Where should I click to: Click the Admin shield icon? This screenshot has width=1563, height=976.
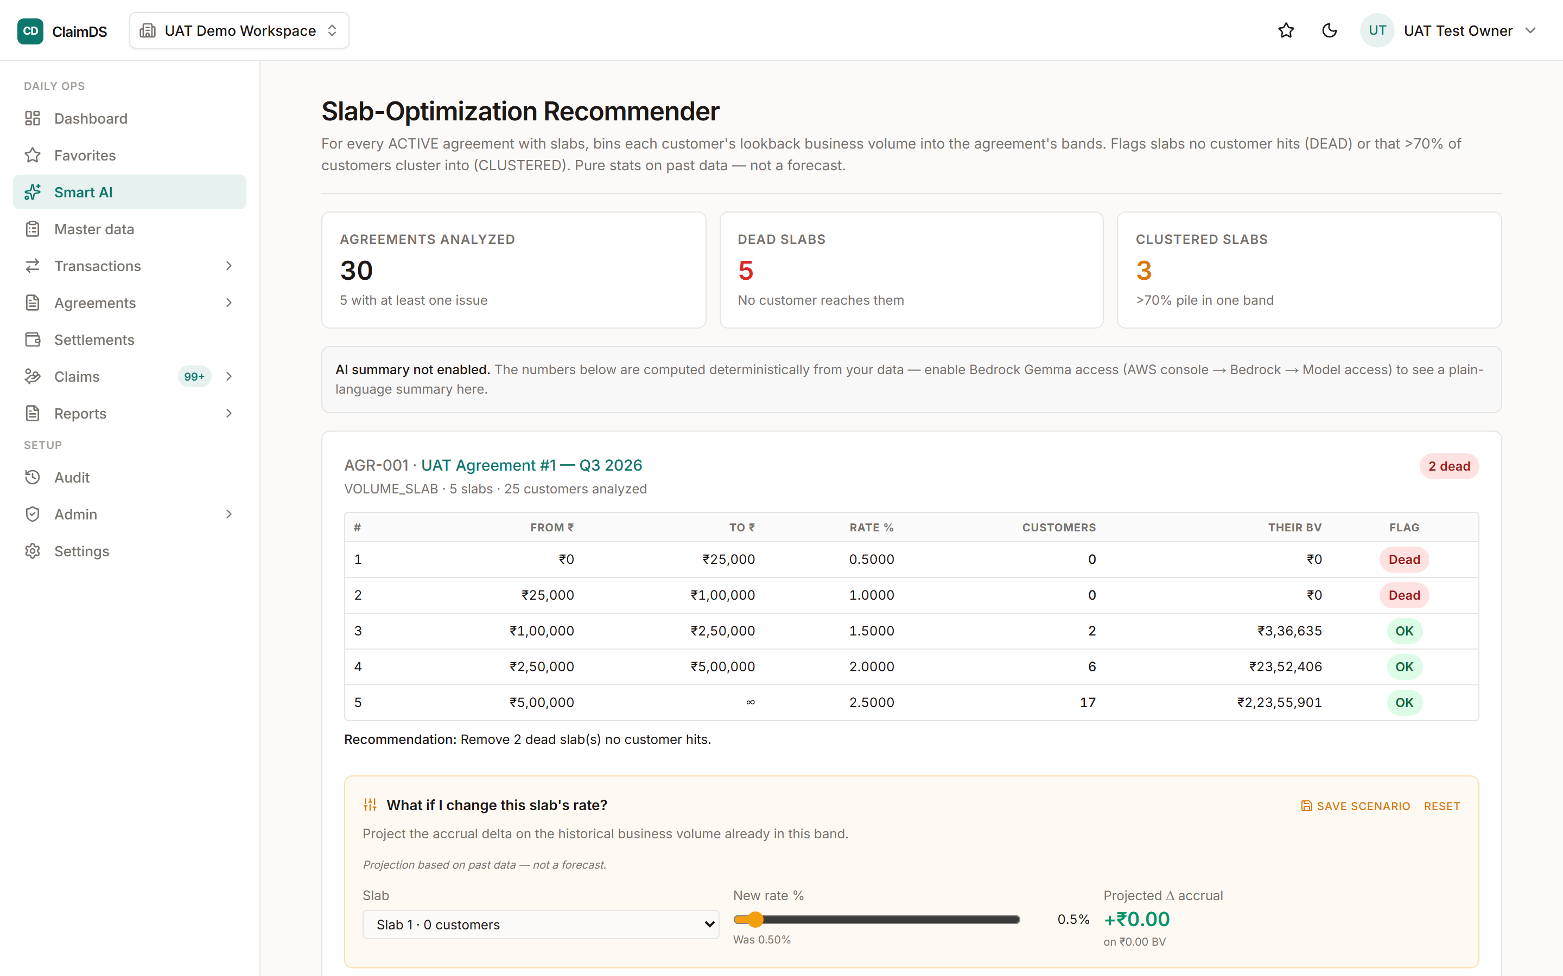pyautogui.click(x=33, y=514)
